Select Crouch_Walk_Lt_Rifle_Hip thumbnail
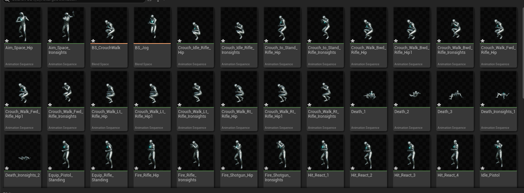524x193 pixels. pyautogui.click(x=109, y=89)
